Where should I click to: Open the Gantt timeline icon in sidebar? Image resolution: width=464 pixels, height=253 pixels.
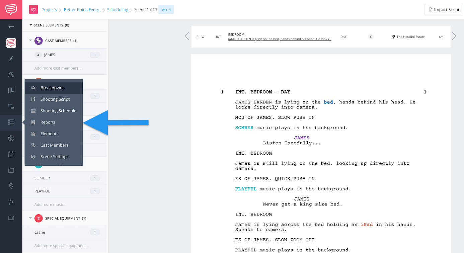(x=11, y=106)
